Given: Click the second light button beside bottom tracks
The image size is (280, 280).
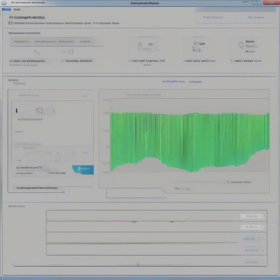Looking at the screenshot, I should [x=252, y=227].
